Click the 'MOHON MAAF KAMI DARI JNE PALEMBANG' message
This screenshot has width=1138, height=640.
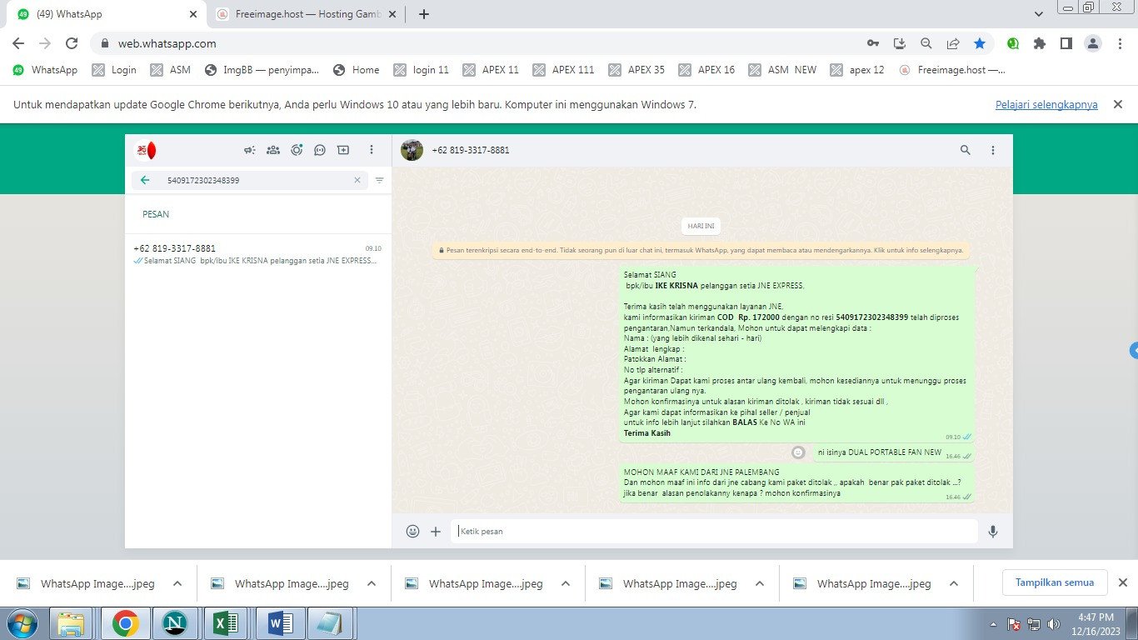[x=796, y=482]
